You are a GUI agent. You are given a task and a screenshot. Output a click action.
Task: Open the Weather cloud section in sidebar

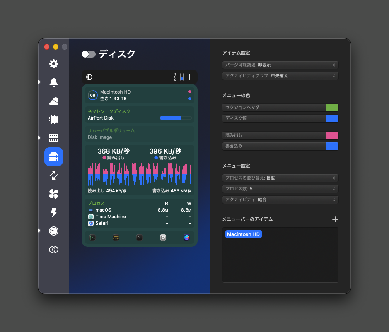[x=54, y=101]
